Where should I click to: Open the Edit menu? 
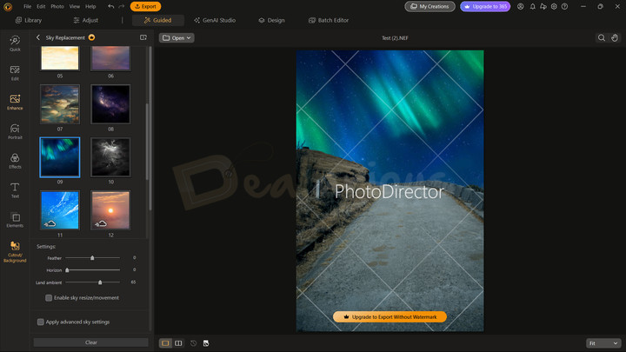click(41, 6)
